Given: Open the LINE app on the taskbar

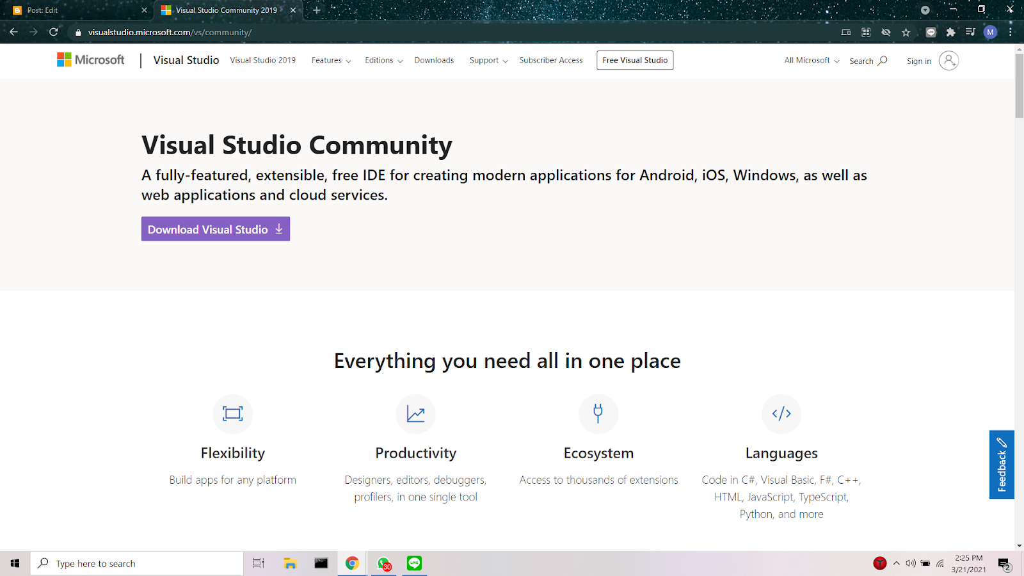Looking at the screenshot, I should point(415,563).
